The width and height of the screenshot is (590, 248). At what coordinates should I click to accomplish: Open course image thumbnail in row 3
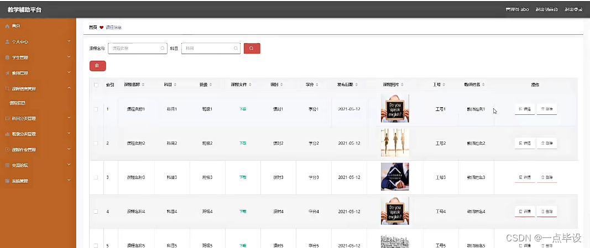tap(395, 177)
